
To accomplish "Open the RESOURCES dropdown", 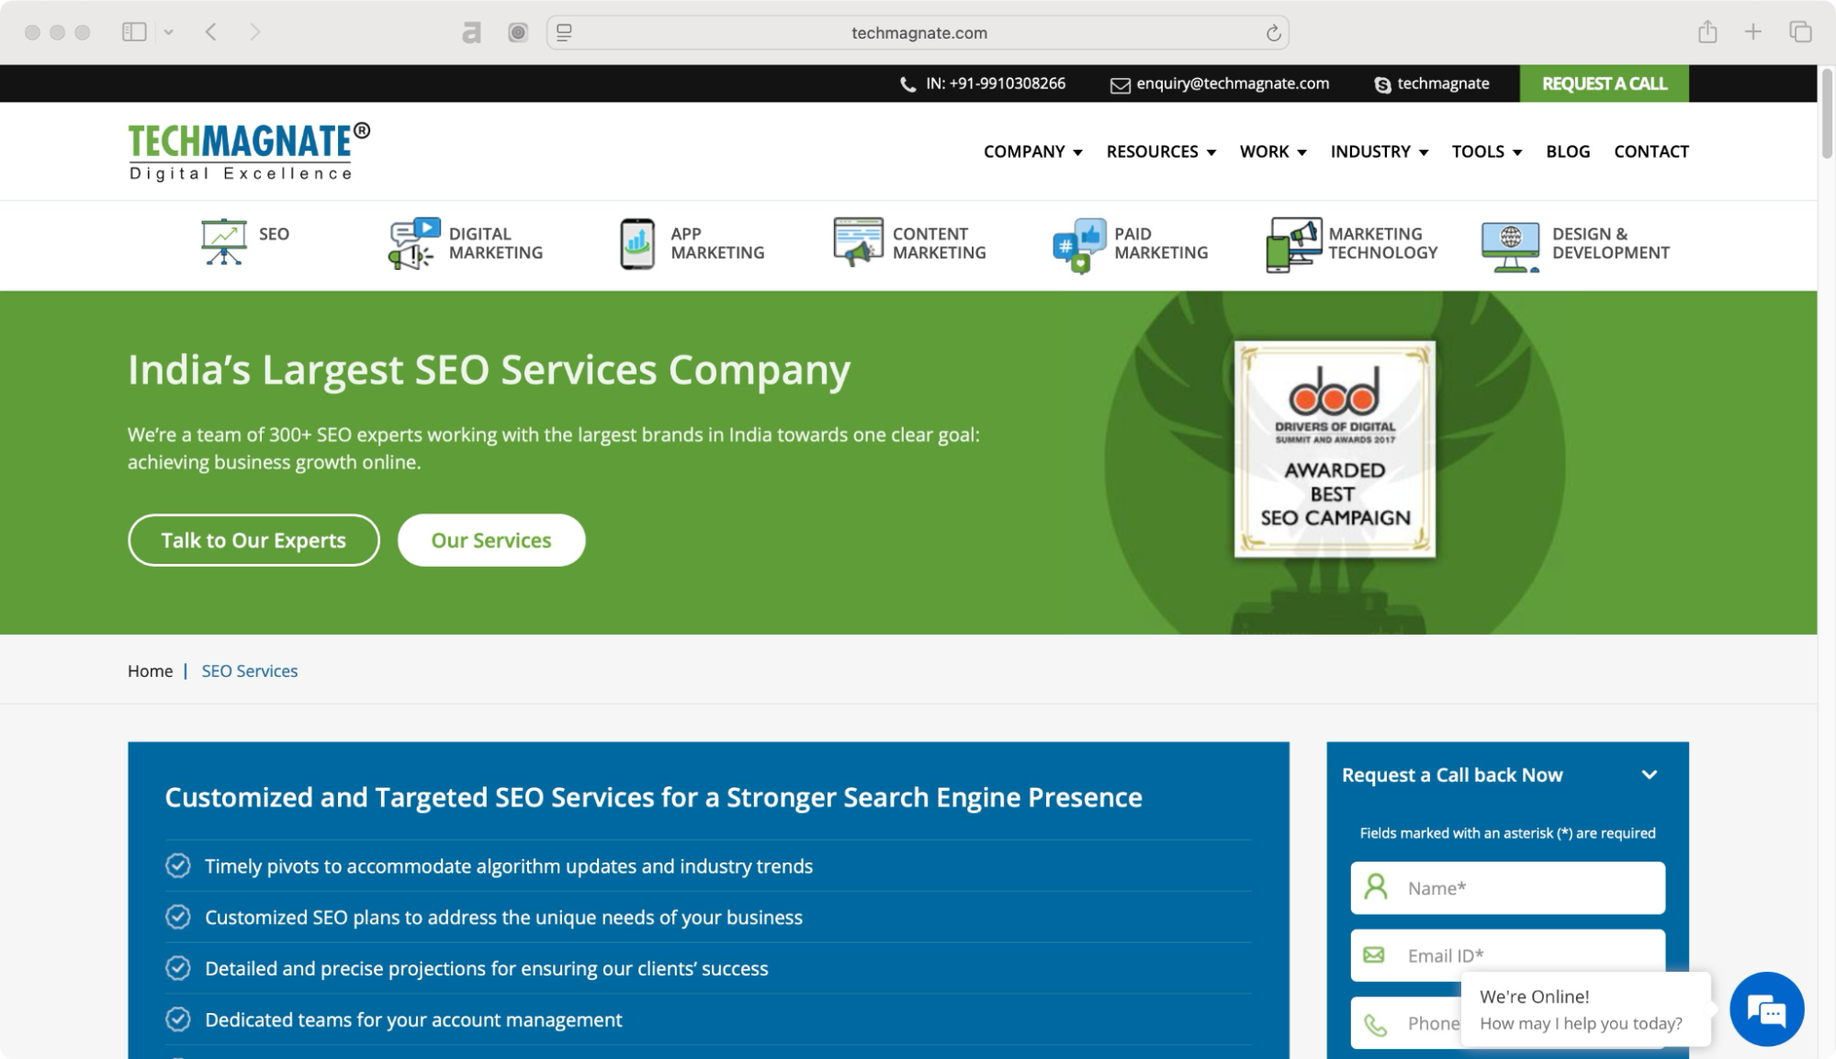I will point(1160,152).
